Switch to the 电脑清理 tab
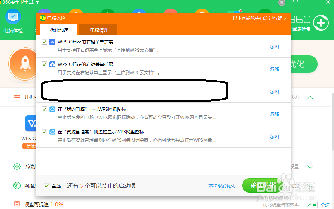The width and height of the screenshot is (334, 209). [x=98, y=30]
